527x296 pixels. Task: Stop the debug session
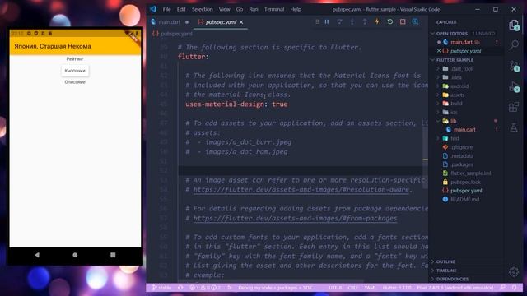[x=403, y=22]
